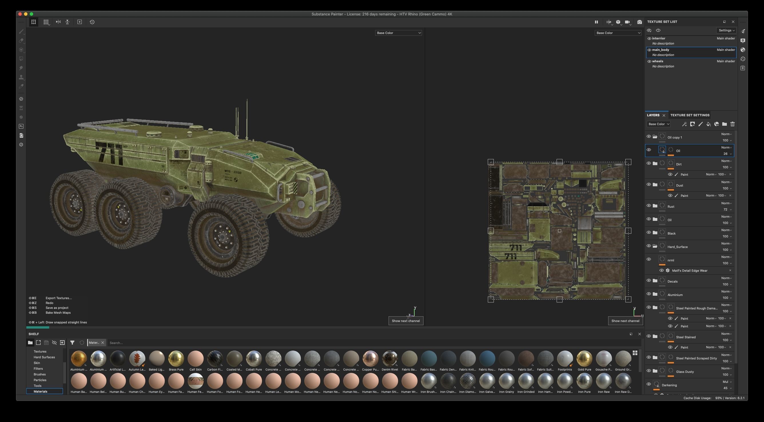Open opacity dropdown showing 72 on Rust layer

(727, 209)
